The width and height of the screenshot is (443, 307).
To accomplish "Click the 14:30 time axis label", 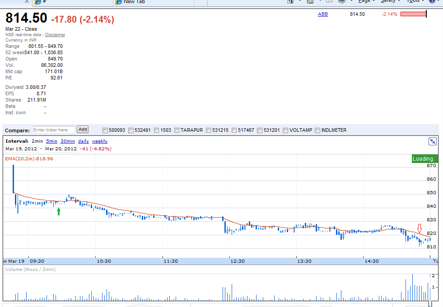I will 372,261.
